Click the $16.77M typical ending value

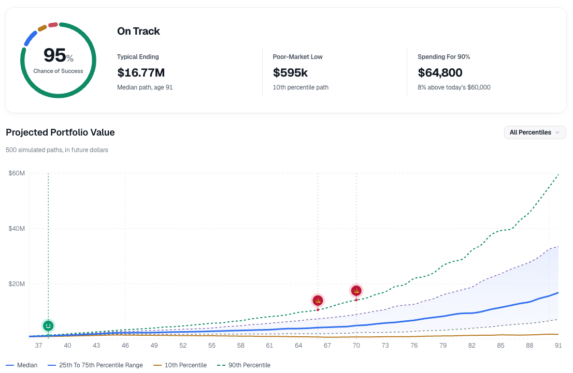click(141, 72)
